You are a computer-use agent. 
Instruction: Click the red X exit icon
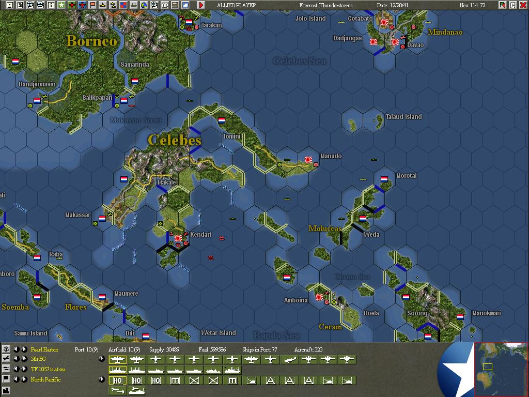click(523, 5)
